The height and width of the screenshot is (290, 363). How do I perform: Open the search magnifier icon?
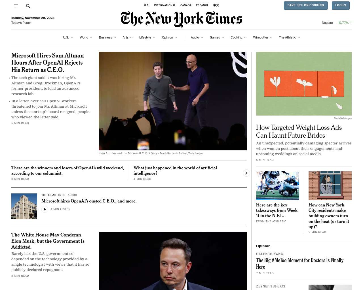pos(28,6)
